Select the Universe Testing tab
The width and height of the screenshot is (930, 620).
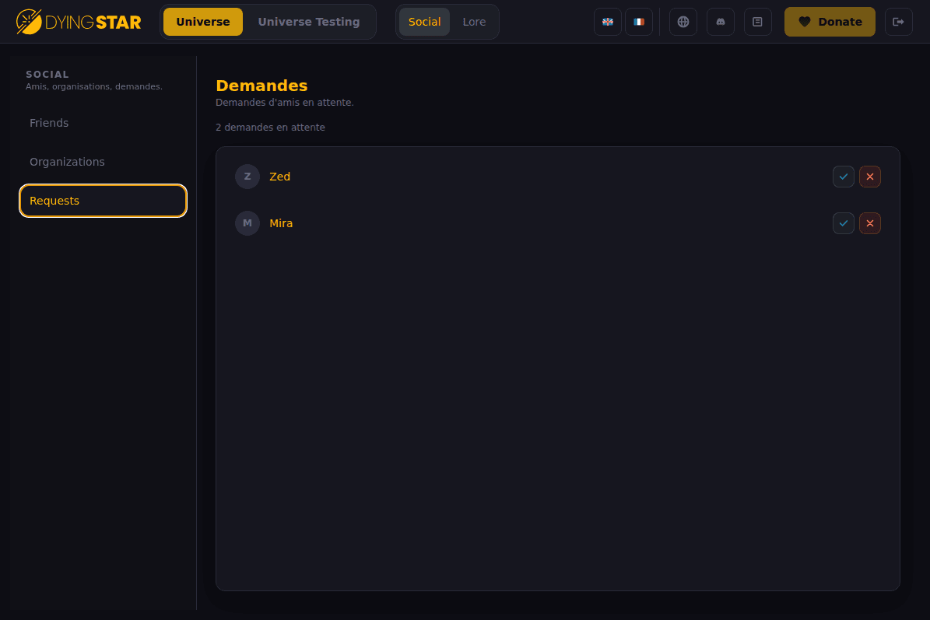click(x=309, y=22)
